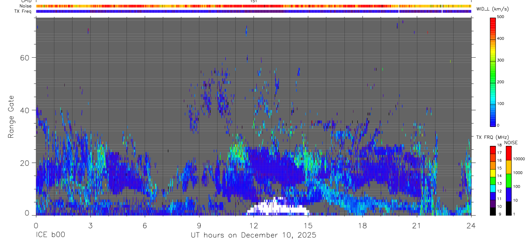Click the '100' label on width colorbar

(x=501, y=104)
